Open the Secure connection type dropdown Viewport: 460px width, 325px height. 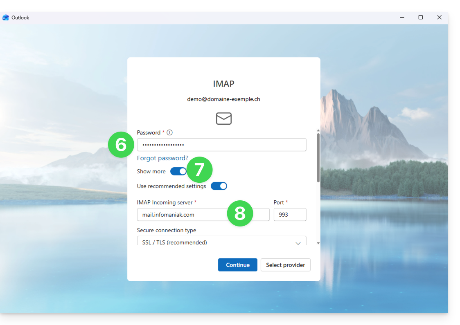coord(221,242)
